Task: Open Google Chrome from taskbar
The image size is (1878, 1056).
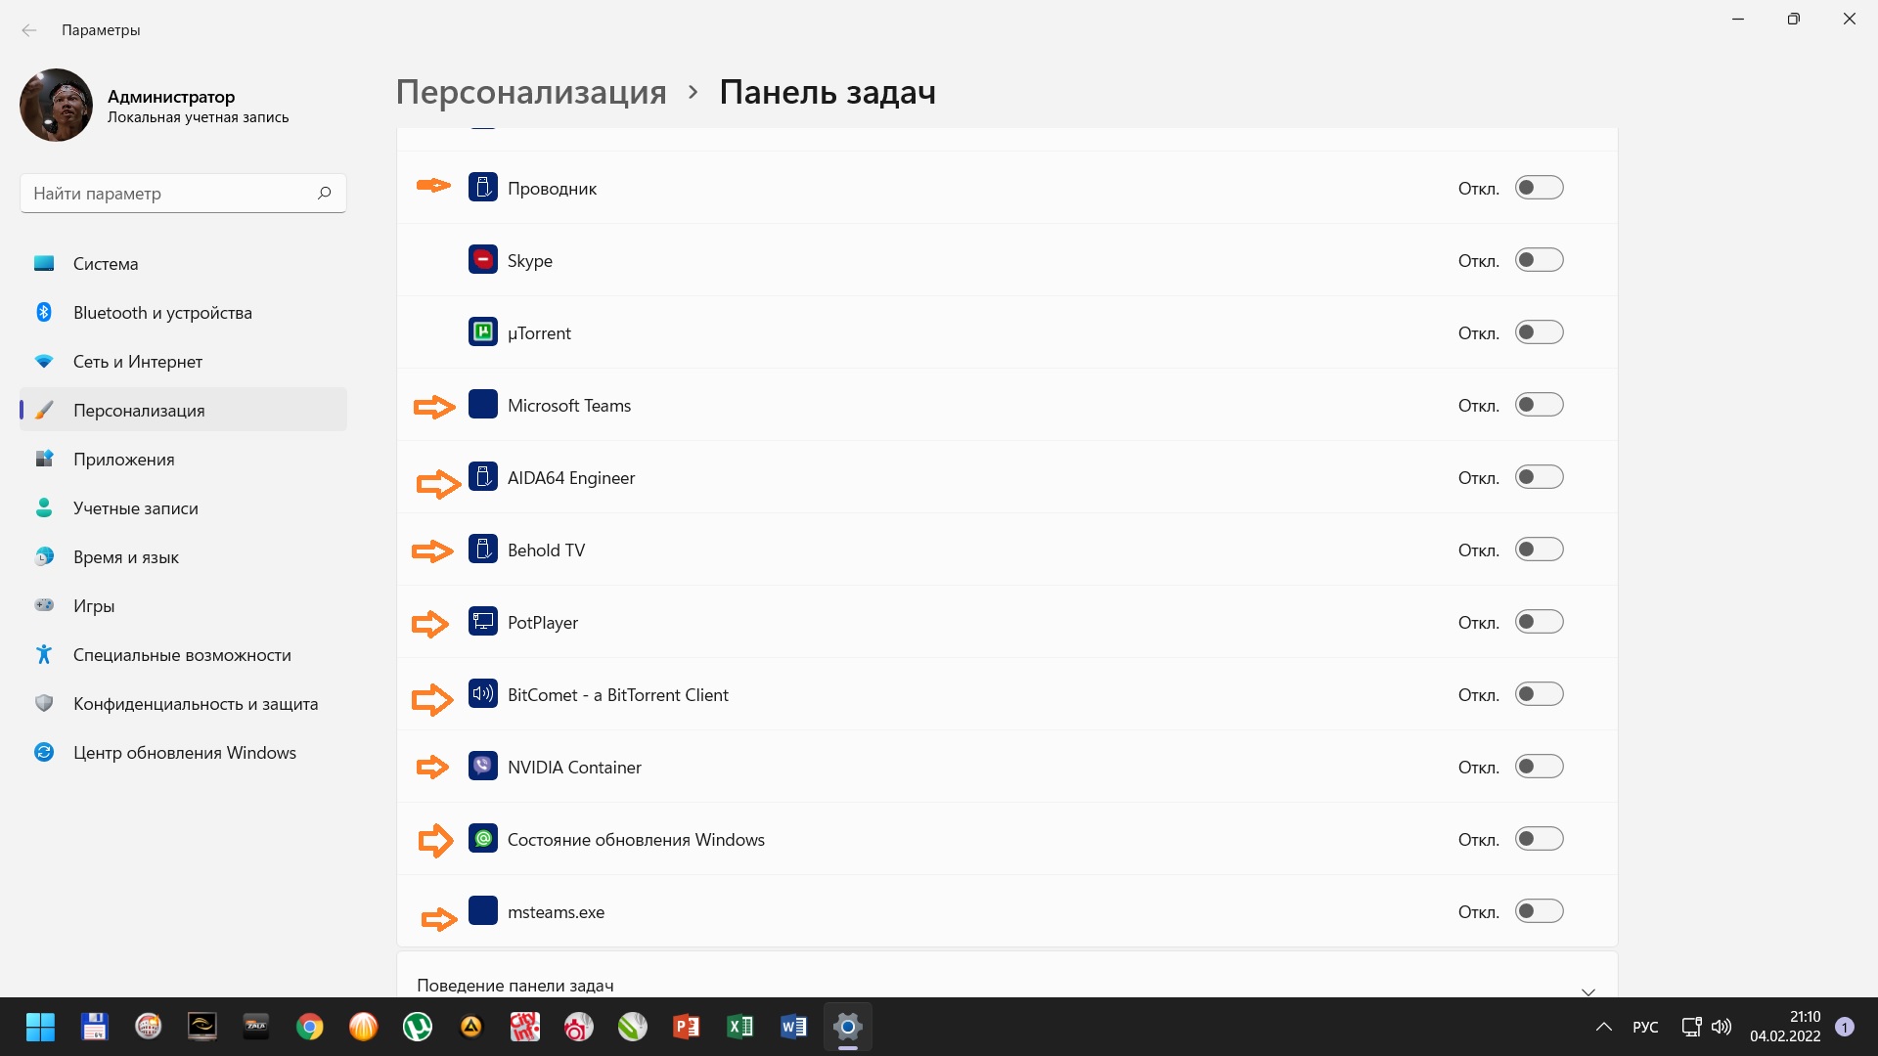Action: (x=310, y=1027)
